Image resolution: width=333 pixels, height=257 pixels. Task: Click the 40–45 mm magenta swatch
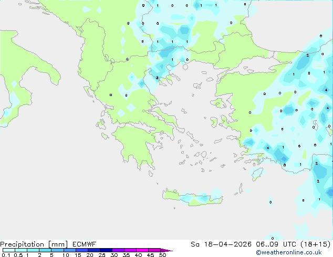click(x=142, y=250)
